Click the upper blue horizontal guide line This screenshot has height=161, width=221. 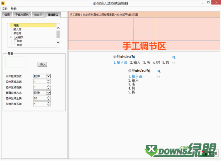144,34
